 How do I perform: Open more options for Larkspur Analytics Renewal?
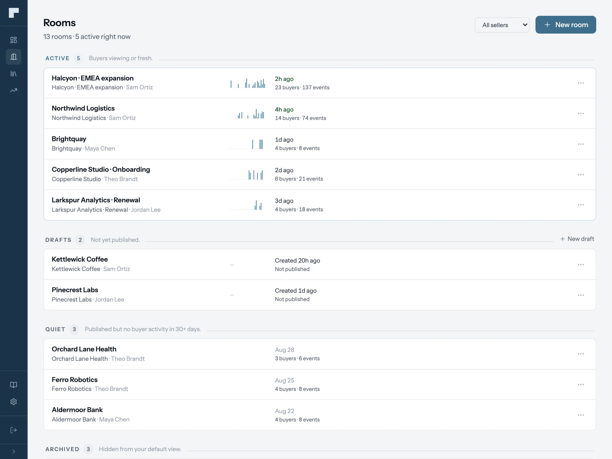(581, 205)
